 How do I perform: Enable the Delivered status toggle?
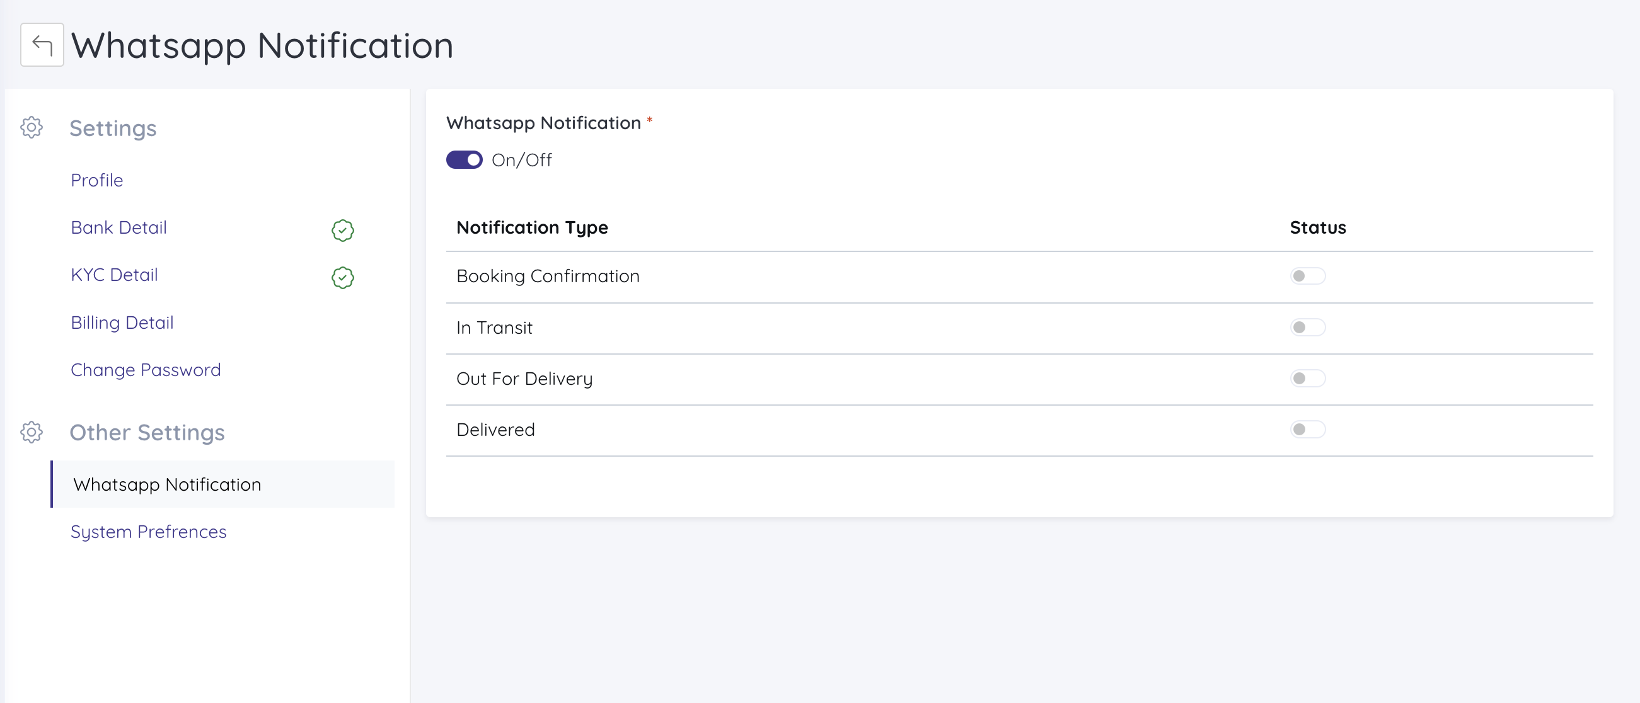1308,430
